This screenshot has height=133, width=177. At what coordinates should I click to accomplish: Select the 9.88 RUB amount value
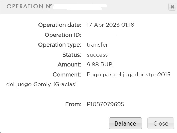coord(100,65)
